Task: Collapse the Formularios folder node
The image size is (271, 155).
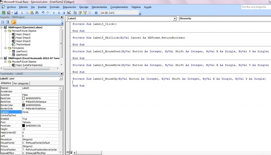Action: 6,48
